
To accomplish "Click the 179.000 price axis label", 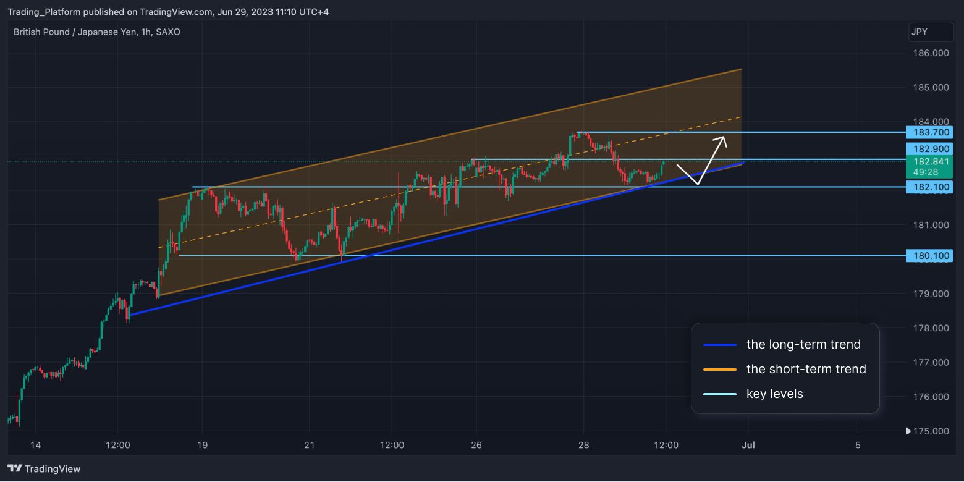I will [931, 294].
